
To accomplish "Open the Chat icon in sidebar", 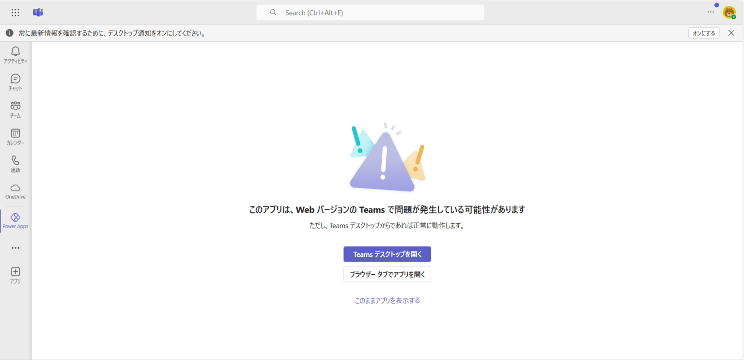I will pyautogui.click(x=15, y=79).
